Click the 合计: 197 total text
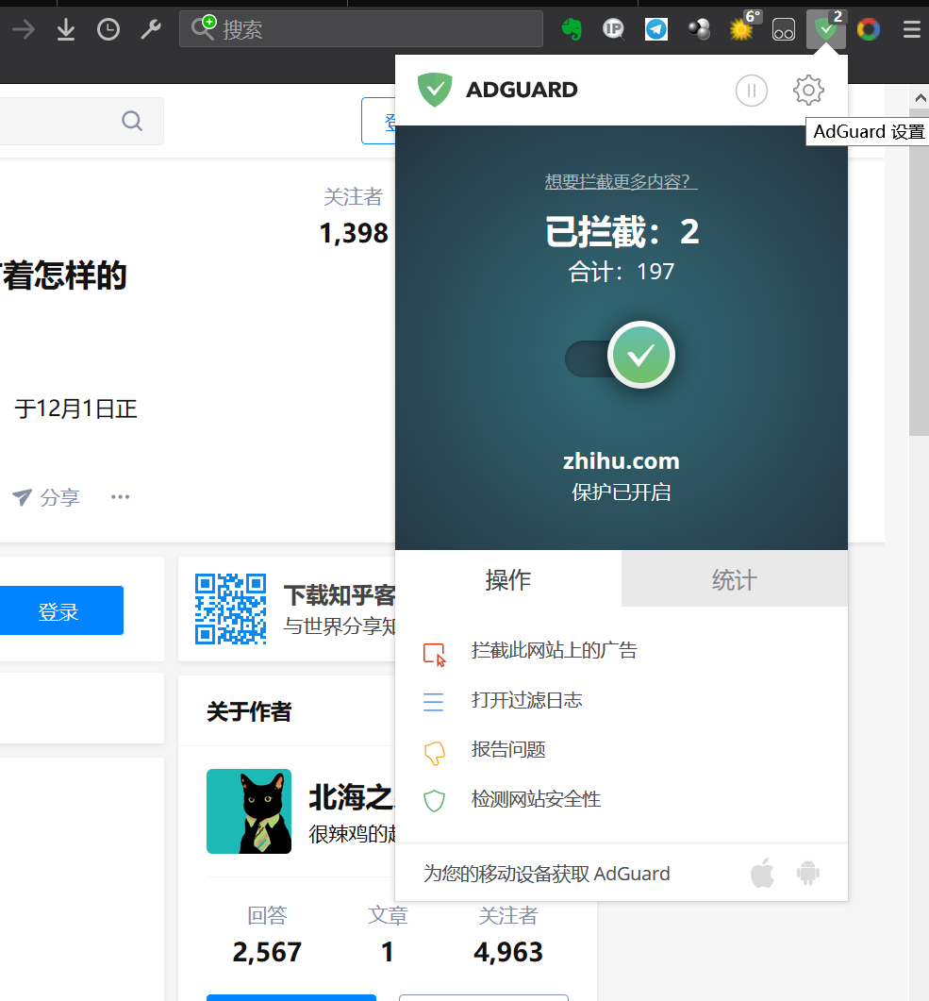Viewport: 929px width, 1001px height. [x=621, y=272]
